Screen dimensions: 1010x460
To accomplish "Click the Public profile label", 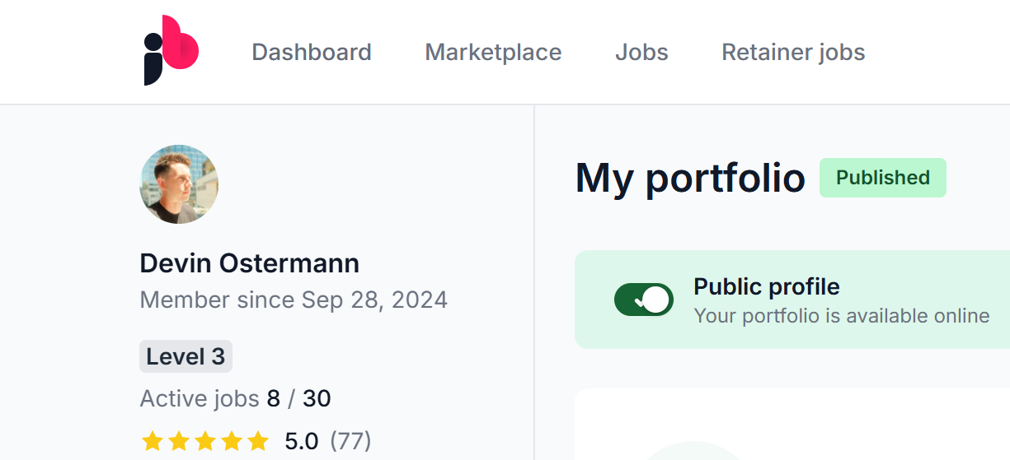I will pyautogui.click(x=767, y=286).
